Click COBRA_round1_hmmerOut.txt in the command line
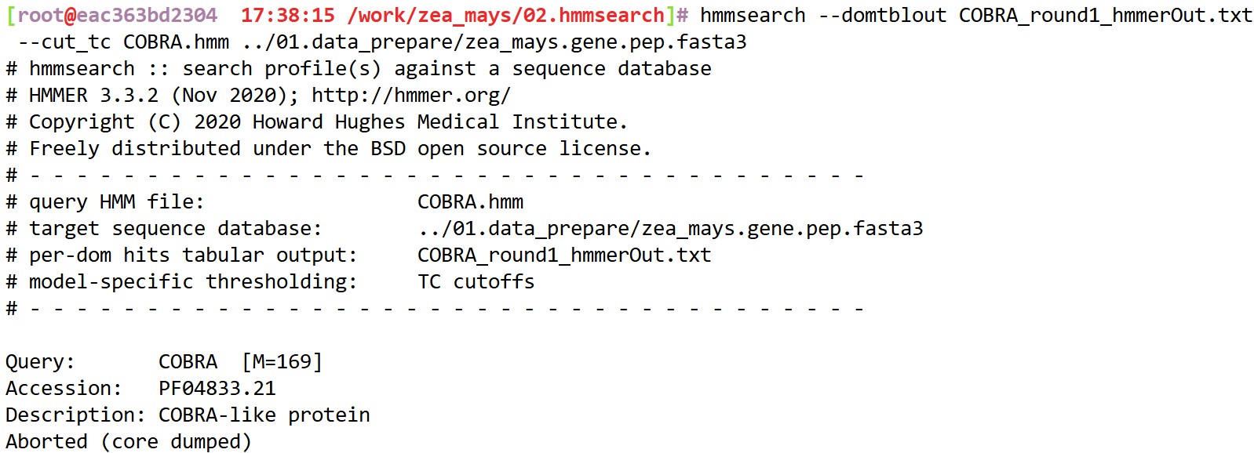 [1105, 16]
